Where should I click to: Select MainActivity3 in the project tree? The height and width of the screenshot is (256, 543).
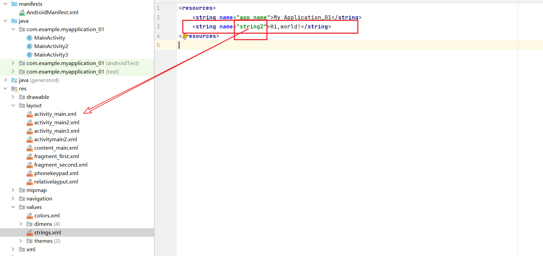(51, 55)
